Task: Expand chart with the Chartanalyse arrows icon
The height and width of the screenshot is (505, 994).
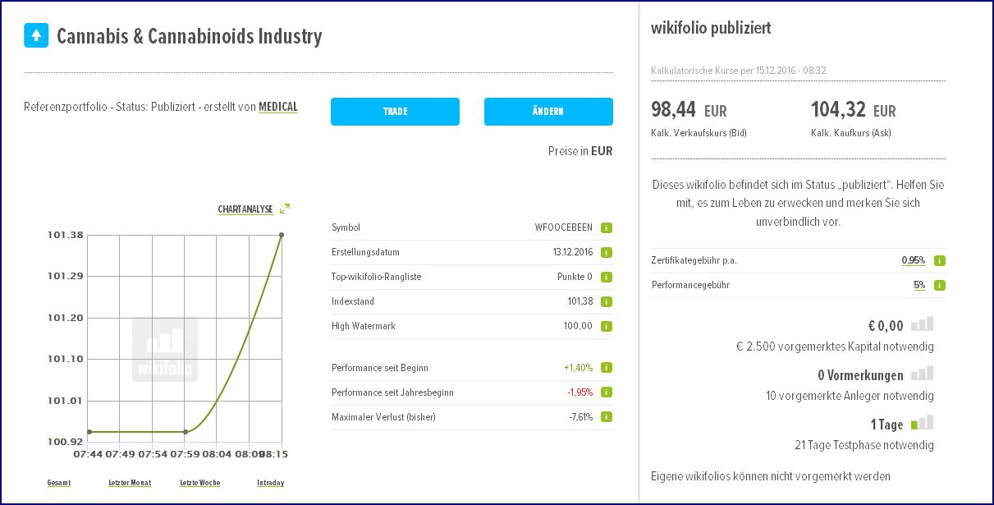Action: 285,209
